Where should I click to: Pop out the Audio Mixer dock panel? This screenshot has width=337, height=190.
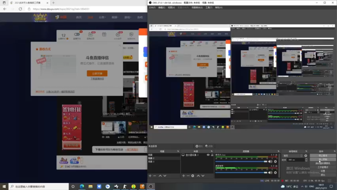pos(278,151)
